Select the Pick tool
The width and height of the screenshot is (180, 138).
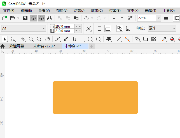pos(4,39)
